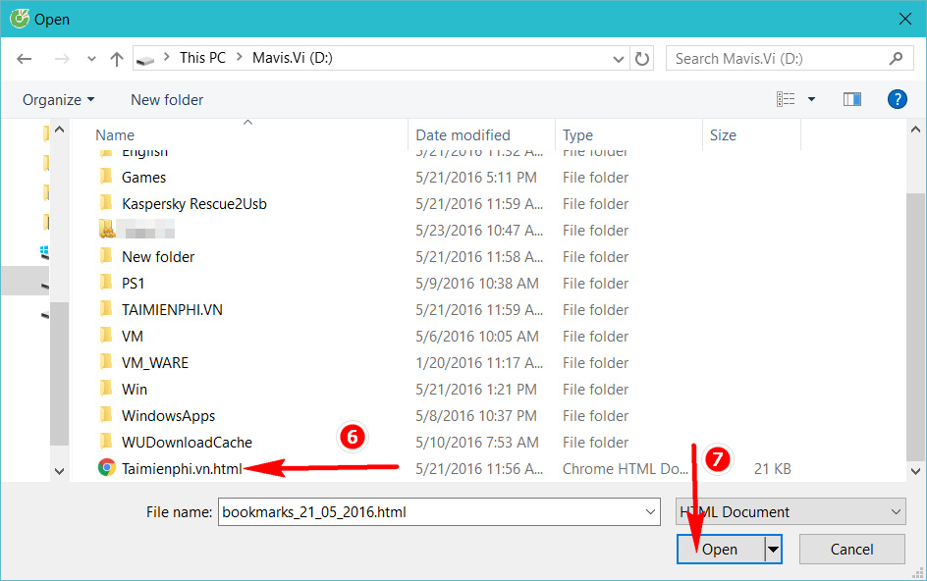Refresh the Mavis.Vi (D:) folder listing
The image size is (927, 581).
pos(642,59)
